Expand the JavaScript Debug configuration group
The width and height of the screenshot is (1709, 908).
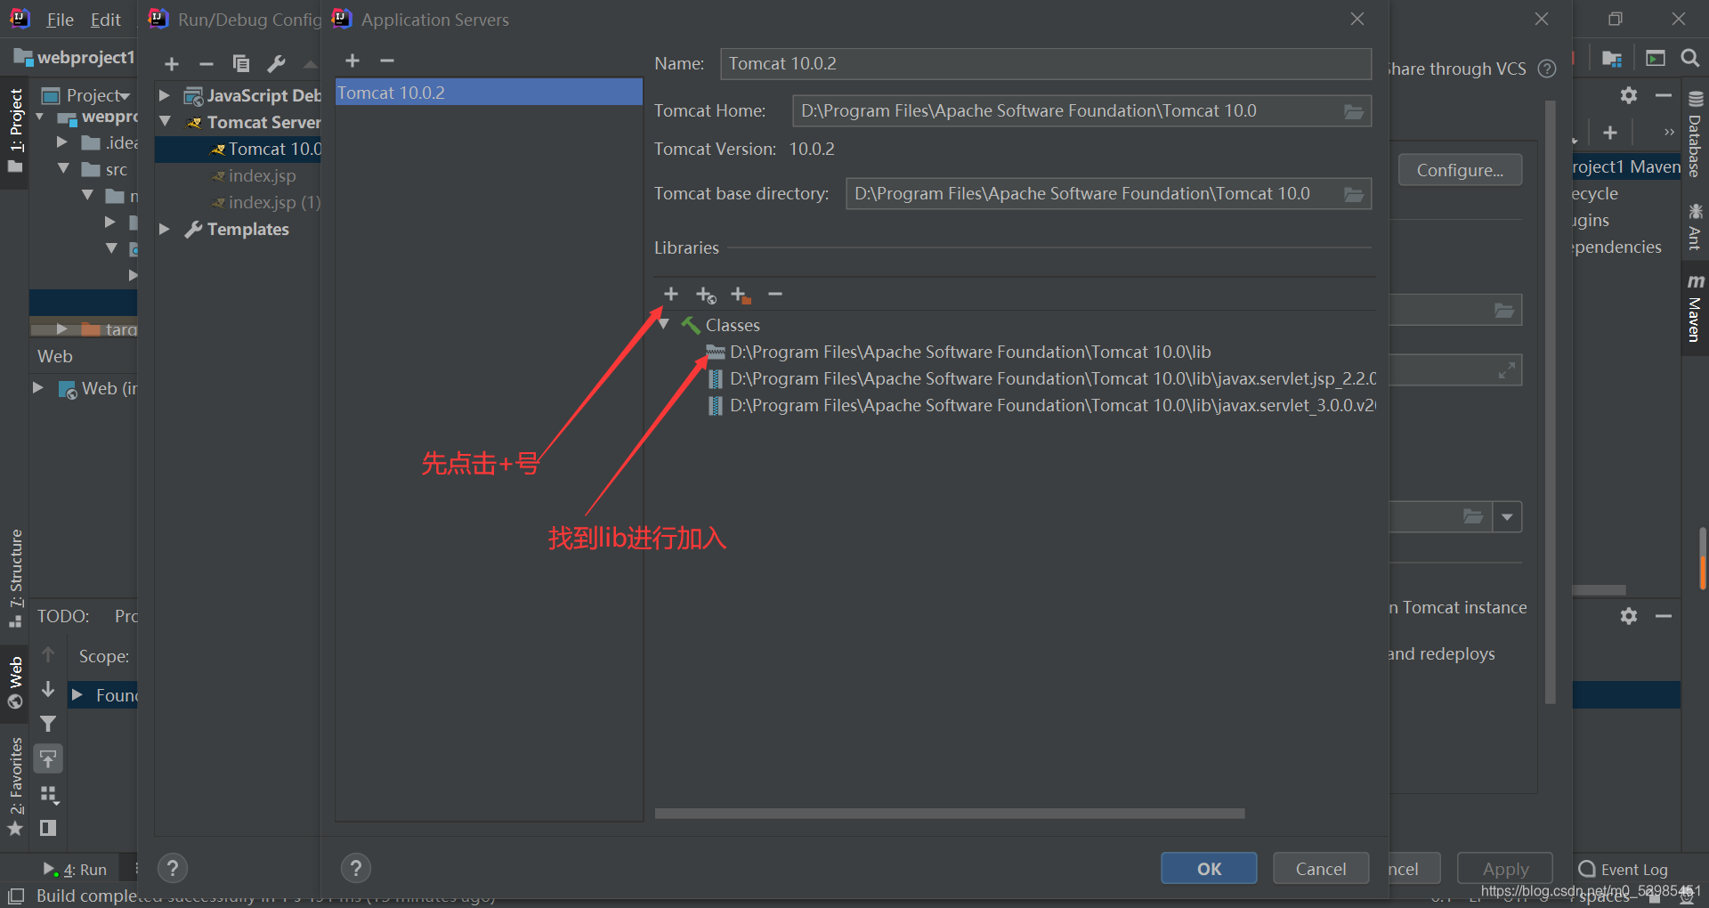tap(165, 95)
